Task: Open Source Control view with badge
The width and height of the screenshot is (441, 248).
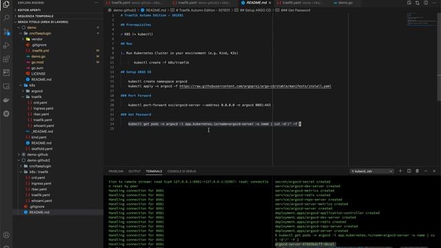Action: tap(6, 32)
